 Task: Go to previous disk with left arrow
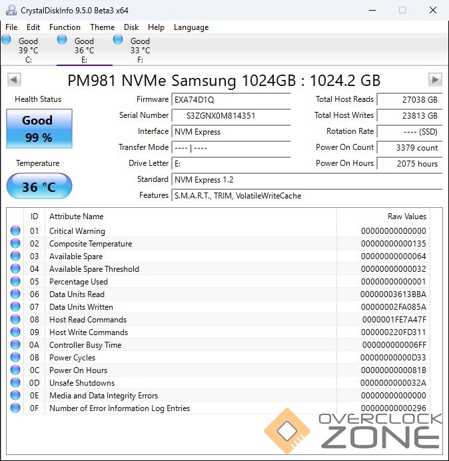pyautogui.click(x=14, y=80)
